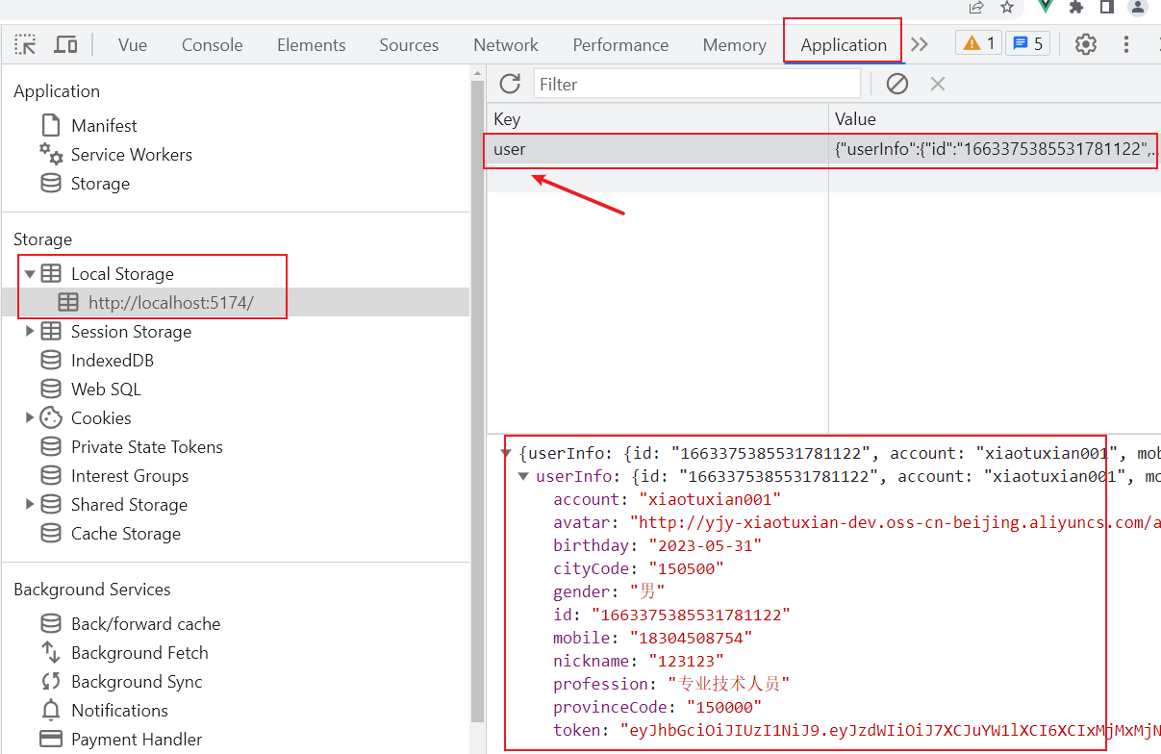Select the Cookies node
Image resolution: width=1161 pixels, height=754 pixels.
[101, 418]
